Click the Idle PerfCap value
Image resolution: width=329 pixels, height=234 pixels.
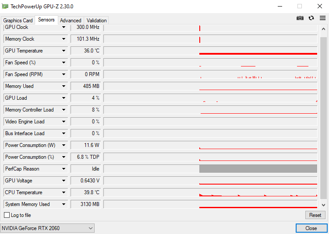pos(86,169)
